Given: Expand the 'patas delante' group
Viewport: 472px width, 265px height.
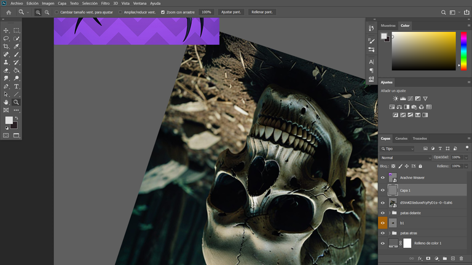Looking at the screenshot, I should pos(390,213).
